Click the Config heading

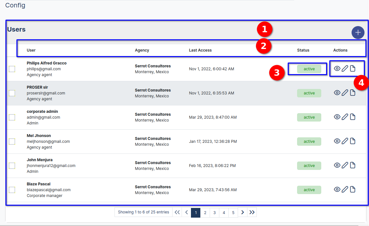click(15, 5)
